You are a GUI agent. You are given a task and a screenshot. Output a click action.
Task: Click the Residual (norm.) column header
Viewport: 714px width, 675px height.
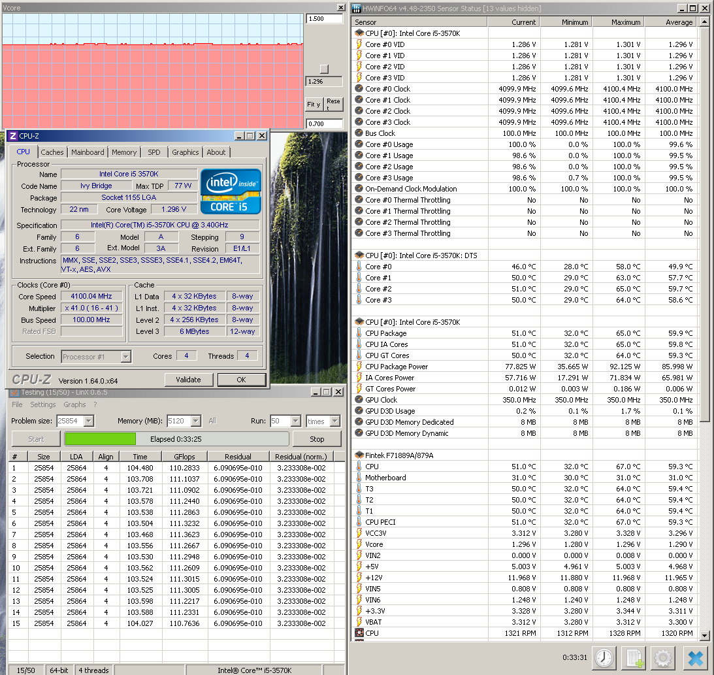point(301,456)
